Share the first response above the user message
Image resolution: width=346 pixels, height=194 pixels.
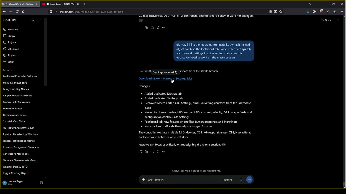coord(152,27)
